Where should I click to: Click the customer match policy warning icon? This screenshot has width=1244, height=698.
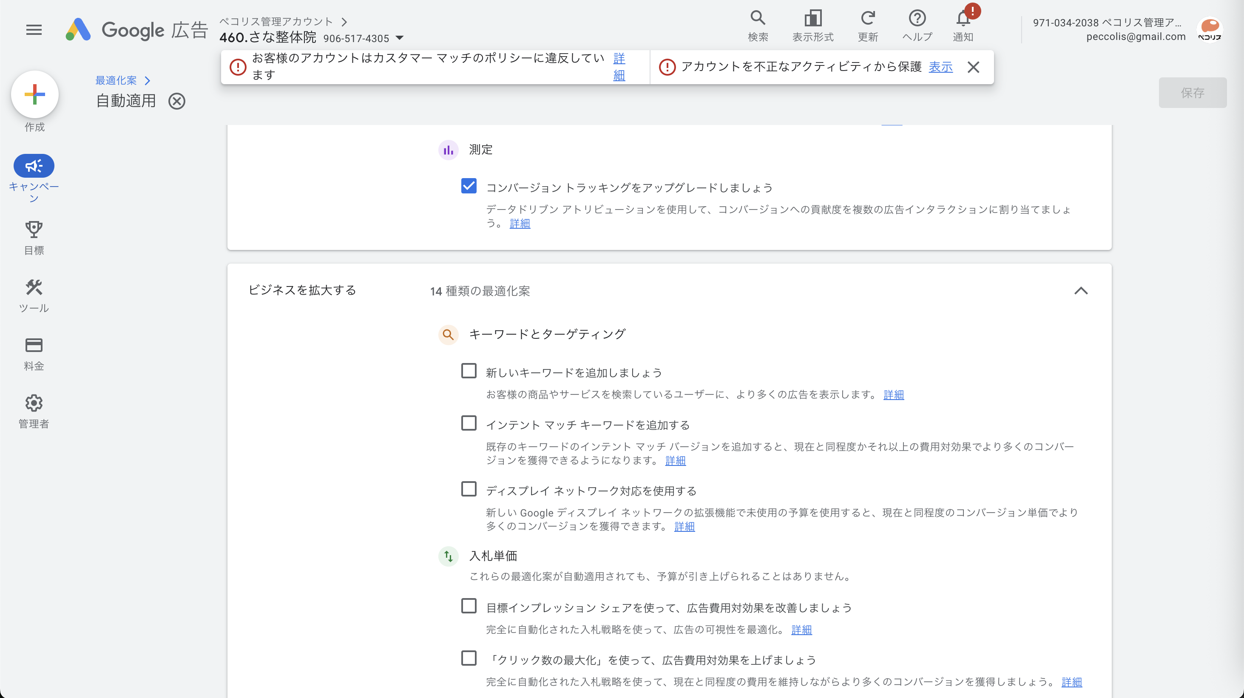click(238, 67)
